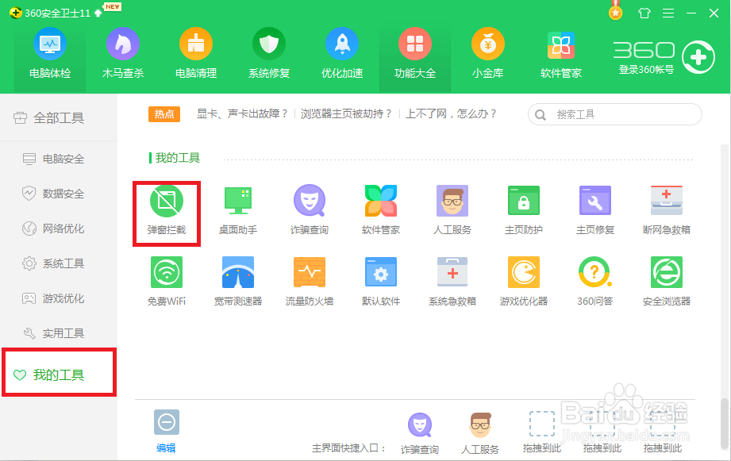This screenshot has width=731, height=461.
Task: Launch 桌面助手 tool
Action: [238, 210]
